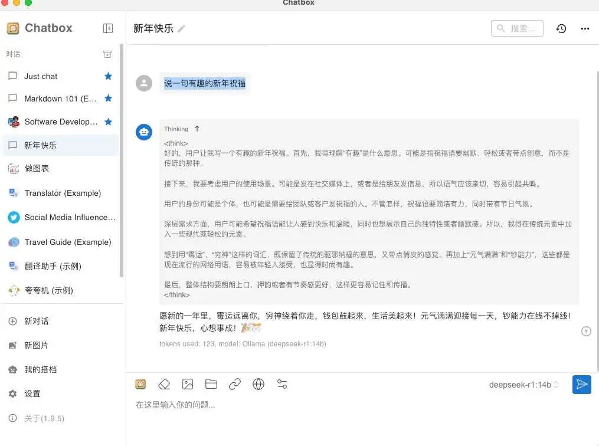Click the gear icon beside 设置
The width and height of the screenshot is (599, 446).
pyautogui.click(x=12, y=393)
